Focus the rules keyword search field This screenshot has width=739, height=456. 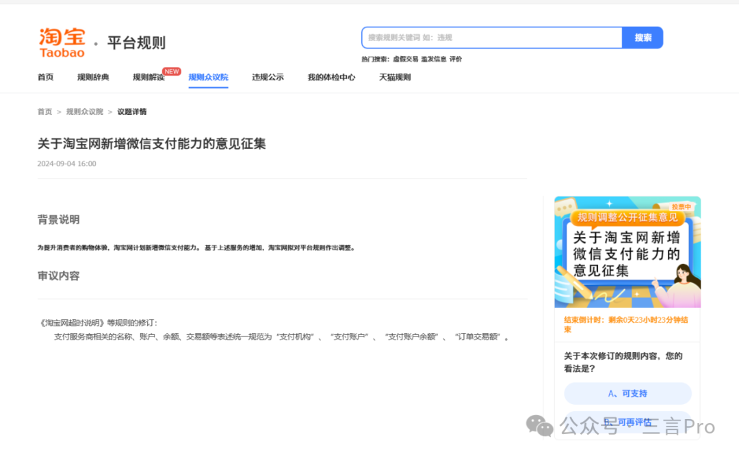tap(491, 38)
